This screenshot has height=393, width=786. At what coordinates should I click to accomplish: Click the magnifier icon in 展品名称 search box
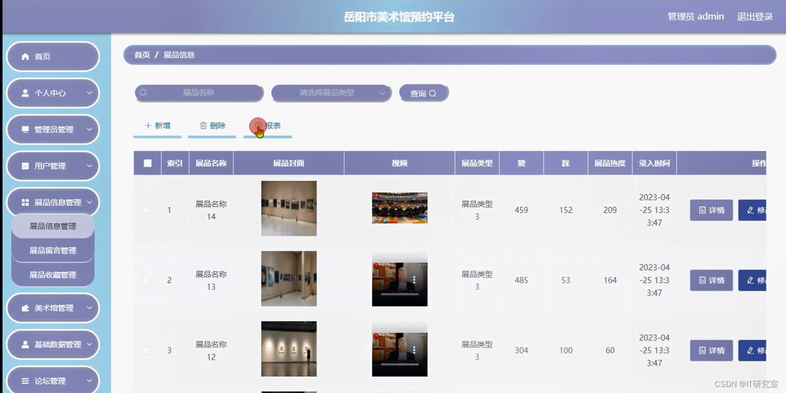click(x=143, y=92)
